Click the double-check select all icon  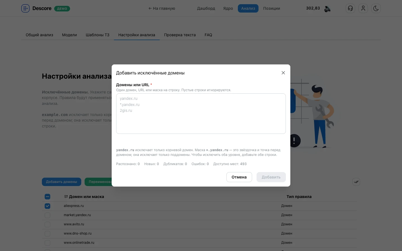356,182
